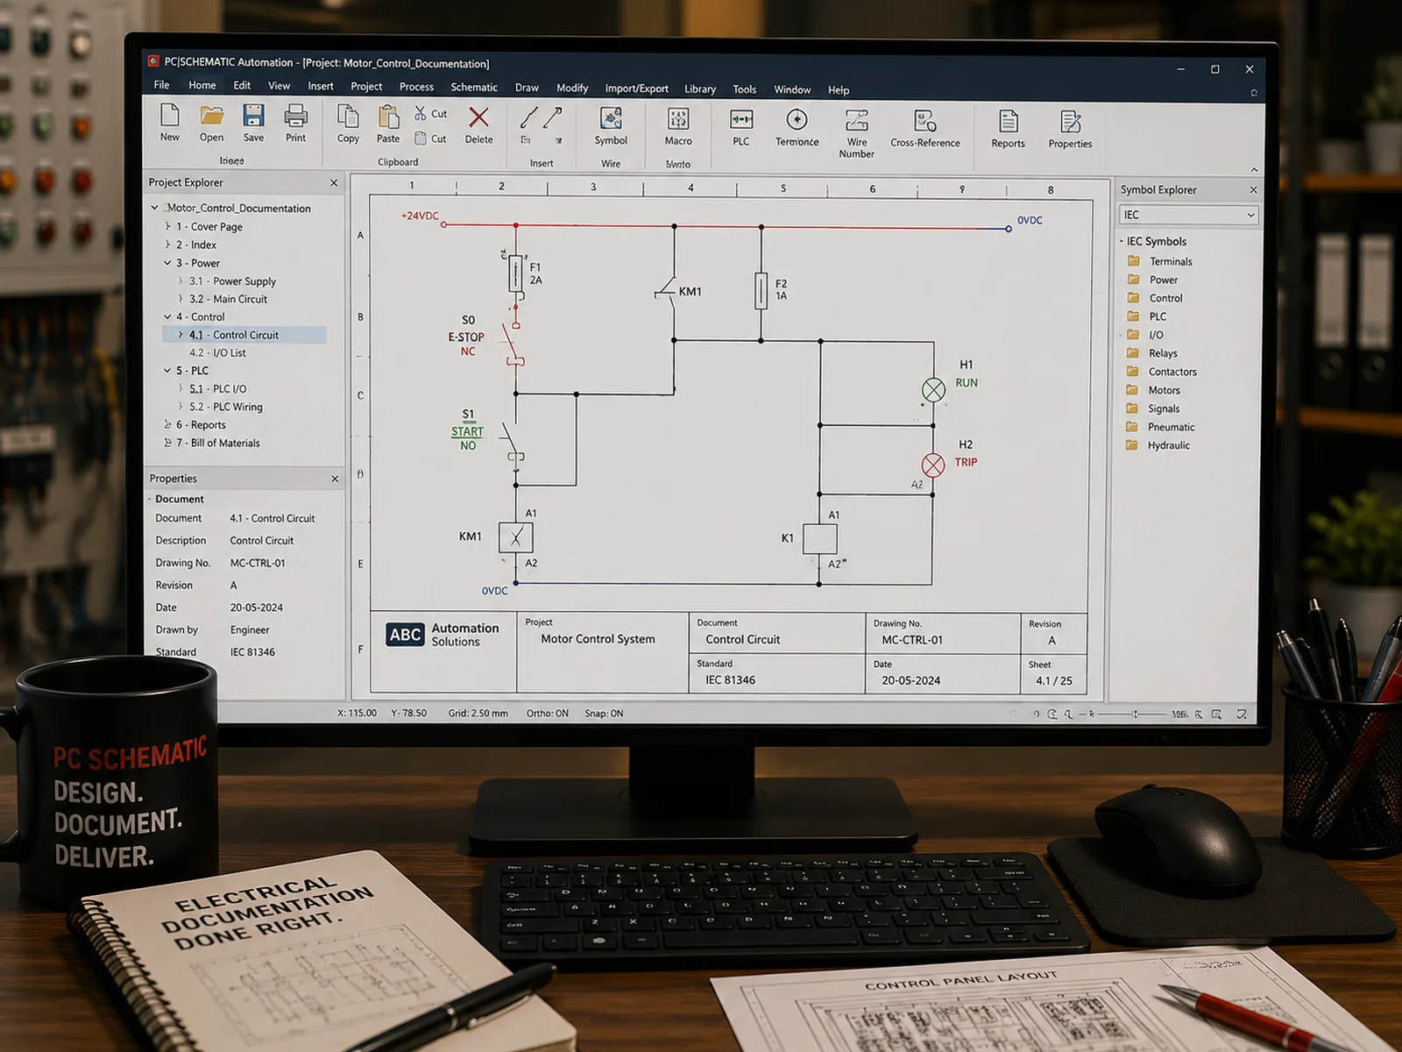1402x1052 pixels.
Task: Open the Contactors symbol folder
Action: (x=1162, y=372)
